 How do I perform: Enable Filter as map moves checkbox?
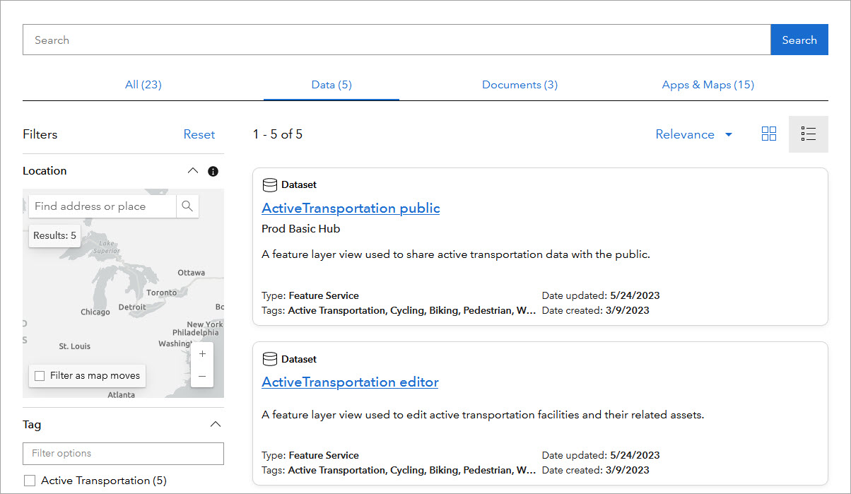click(x=40, y=376)
